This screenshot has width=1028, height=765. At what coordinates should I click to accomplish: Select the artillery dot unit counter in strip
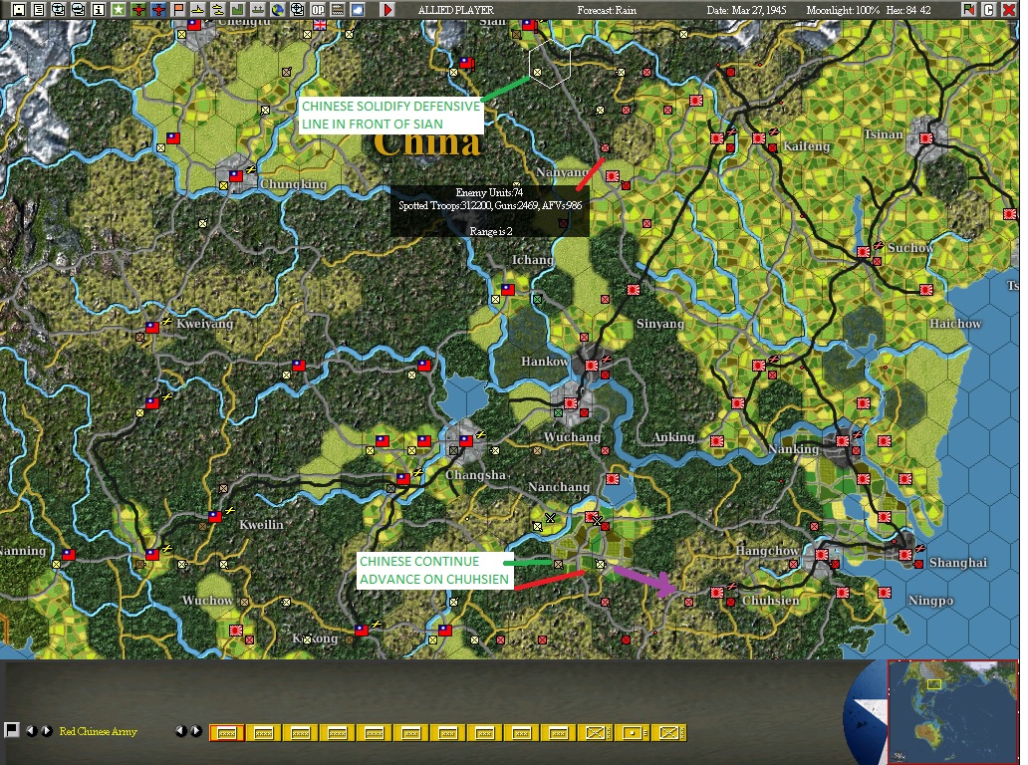pyautogui.click(x=632, y=733)
